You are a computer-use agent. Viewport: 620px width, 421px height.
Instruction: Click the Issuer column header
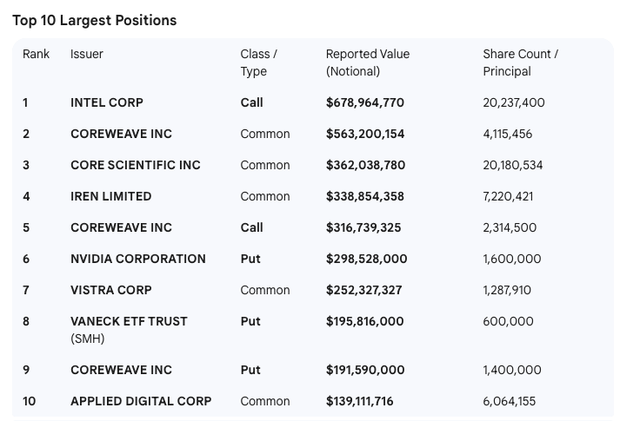(x=87, y=54)
